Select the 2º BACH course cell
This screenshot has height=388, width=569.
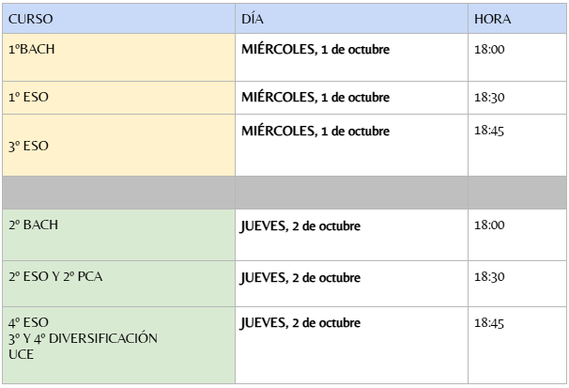[34, 225]
